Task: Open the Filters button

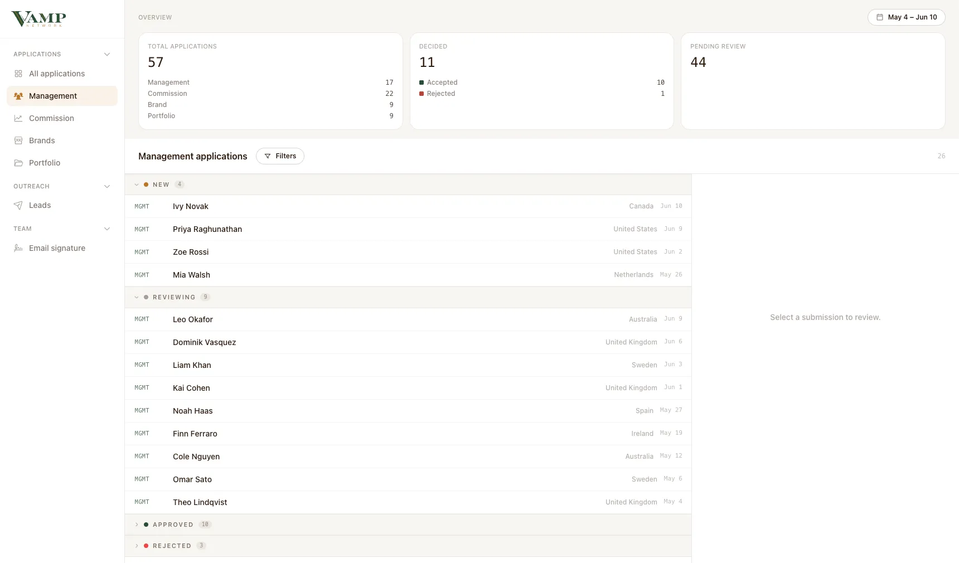Action: 280,156
